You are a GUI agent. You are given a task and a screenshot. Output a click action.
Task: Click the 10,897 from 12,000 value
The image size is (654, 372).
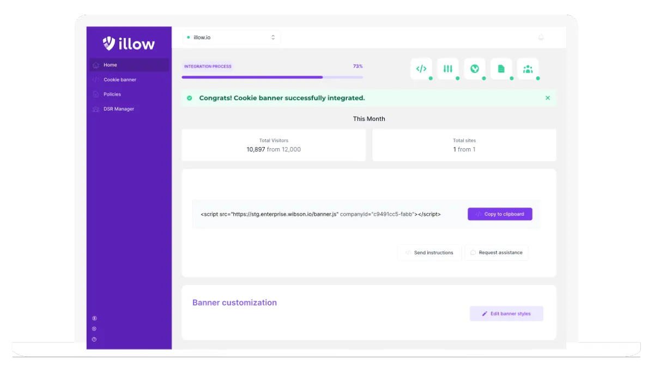274,149
